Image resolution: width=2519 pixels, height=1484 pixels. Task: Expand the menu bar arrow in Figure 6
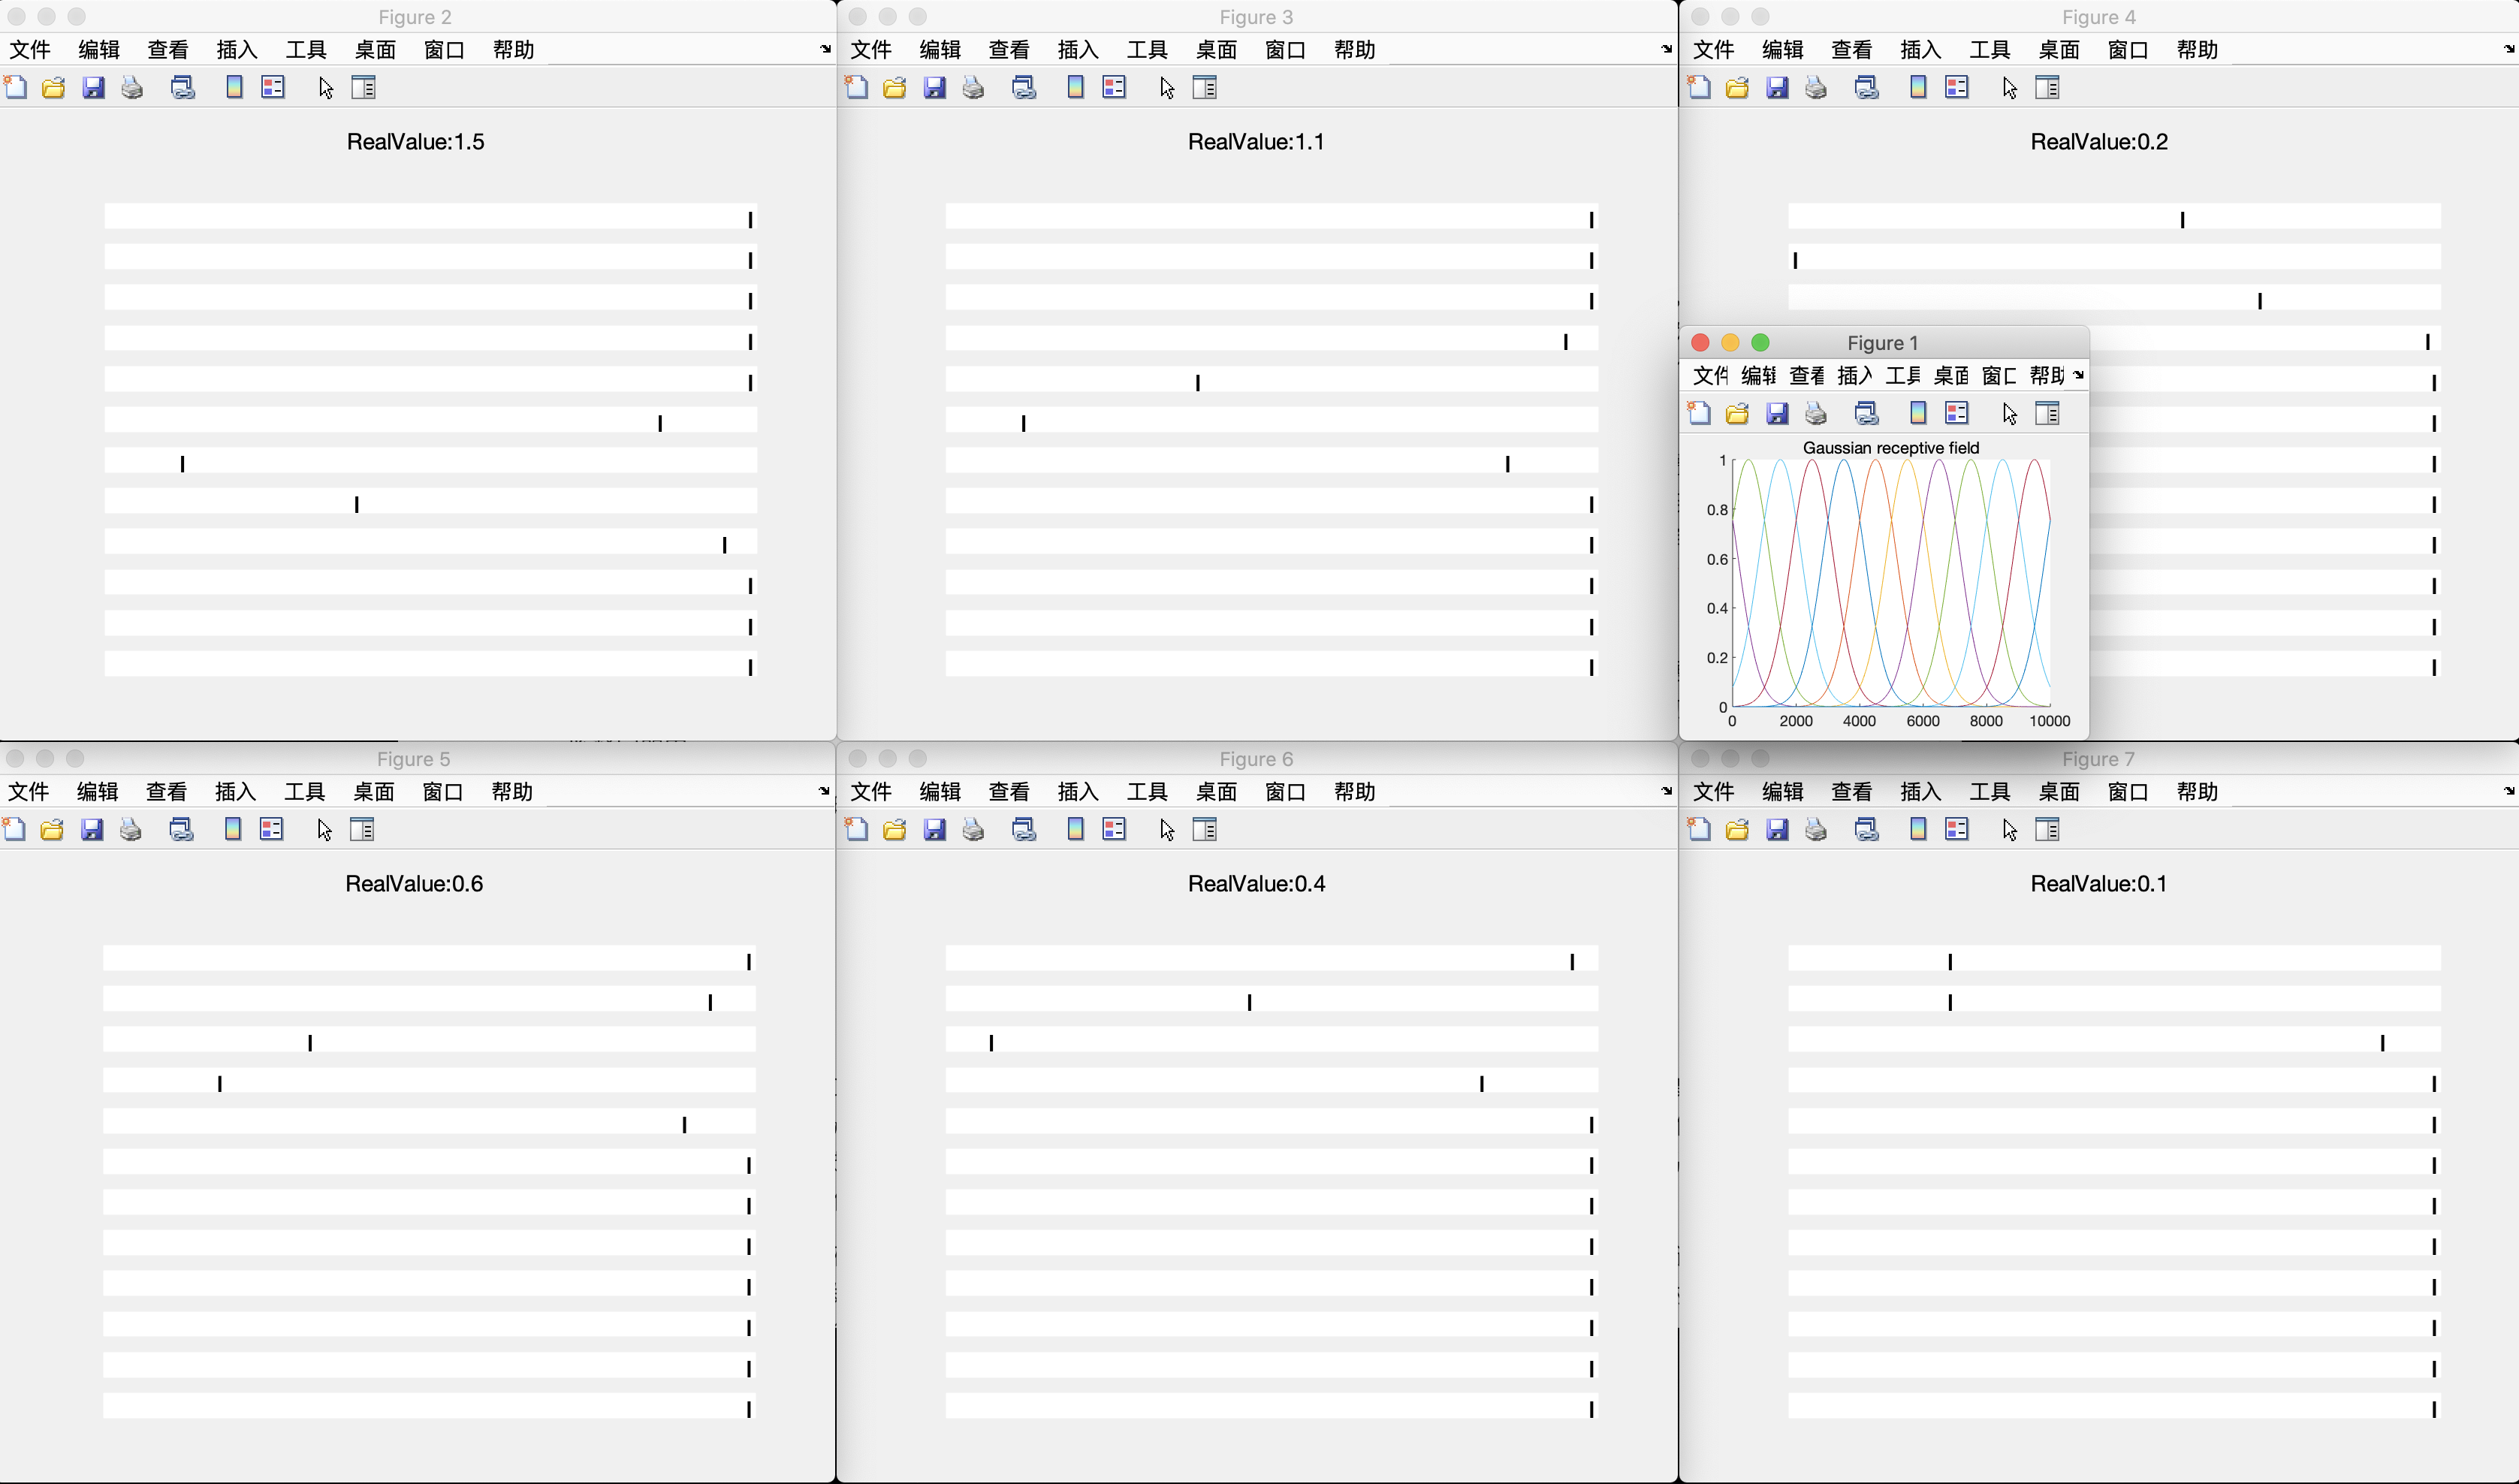click(1666, 791)
